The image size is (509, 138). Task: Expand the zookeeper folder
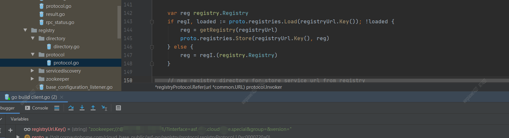click(32, 79)
